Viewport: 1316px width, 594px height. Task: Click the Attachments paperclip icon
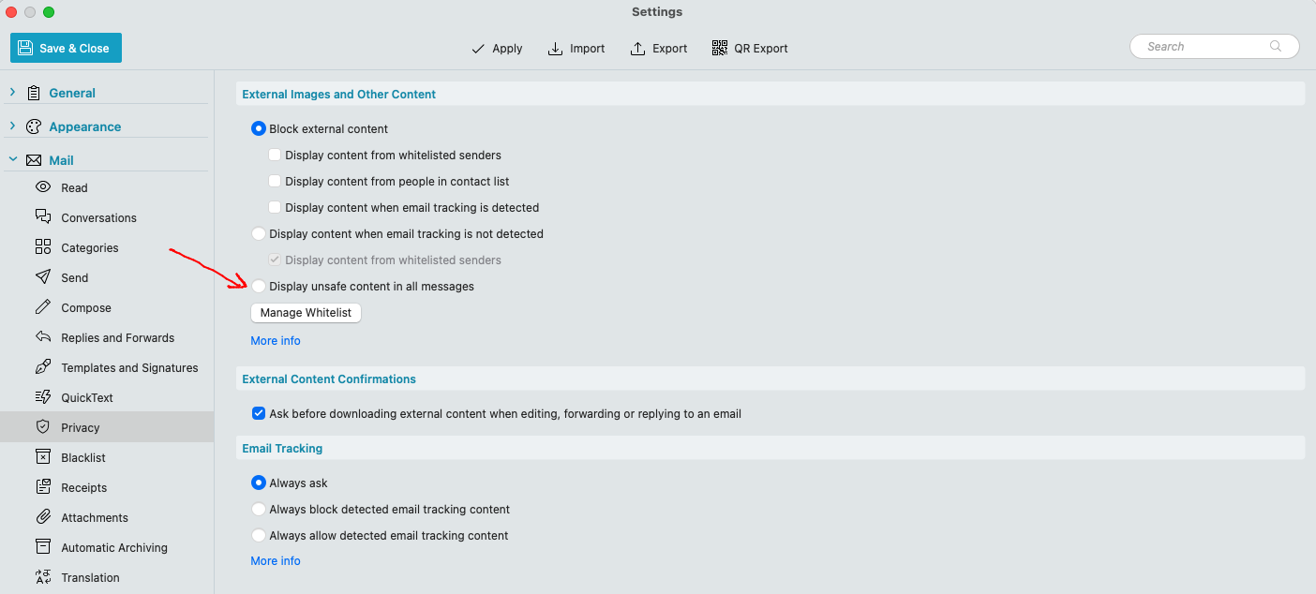pos(43,517)
